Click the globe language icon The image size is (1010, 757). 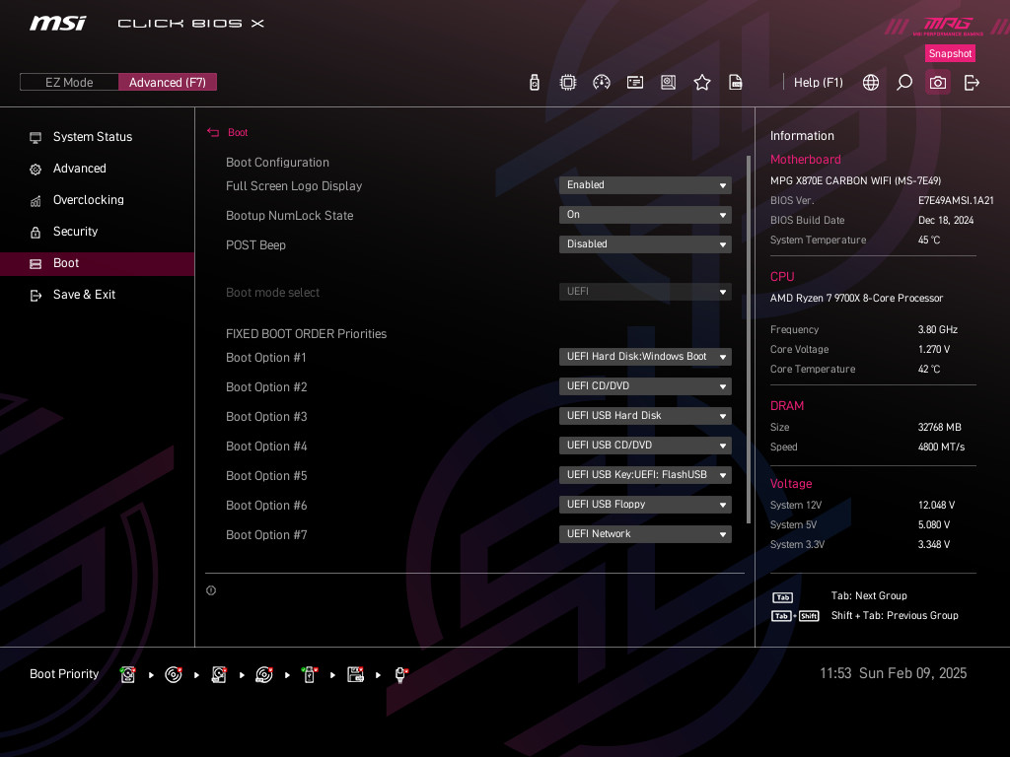click(871, 83)
